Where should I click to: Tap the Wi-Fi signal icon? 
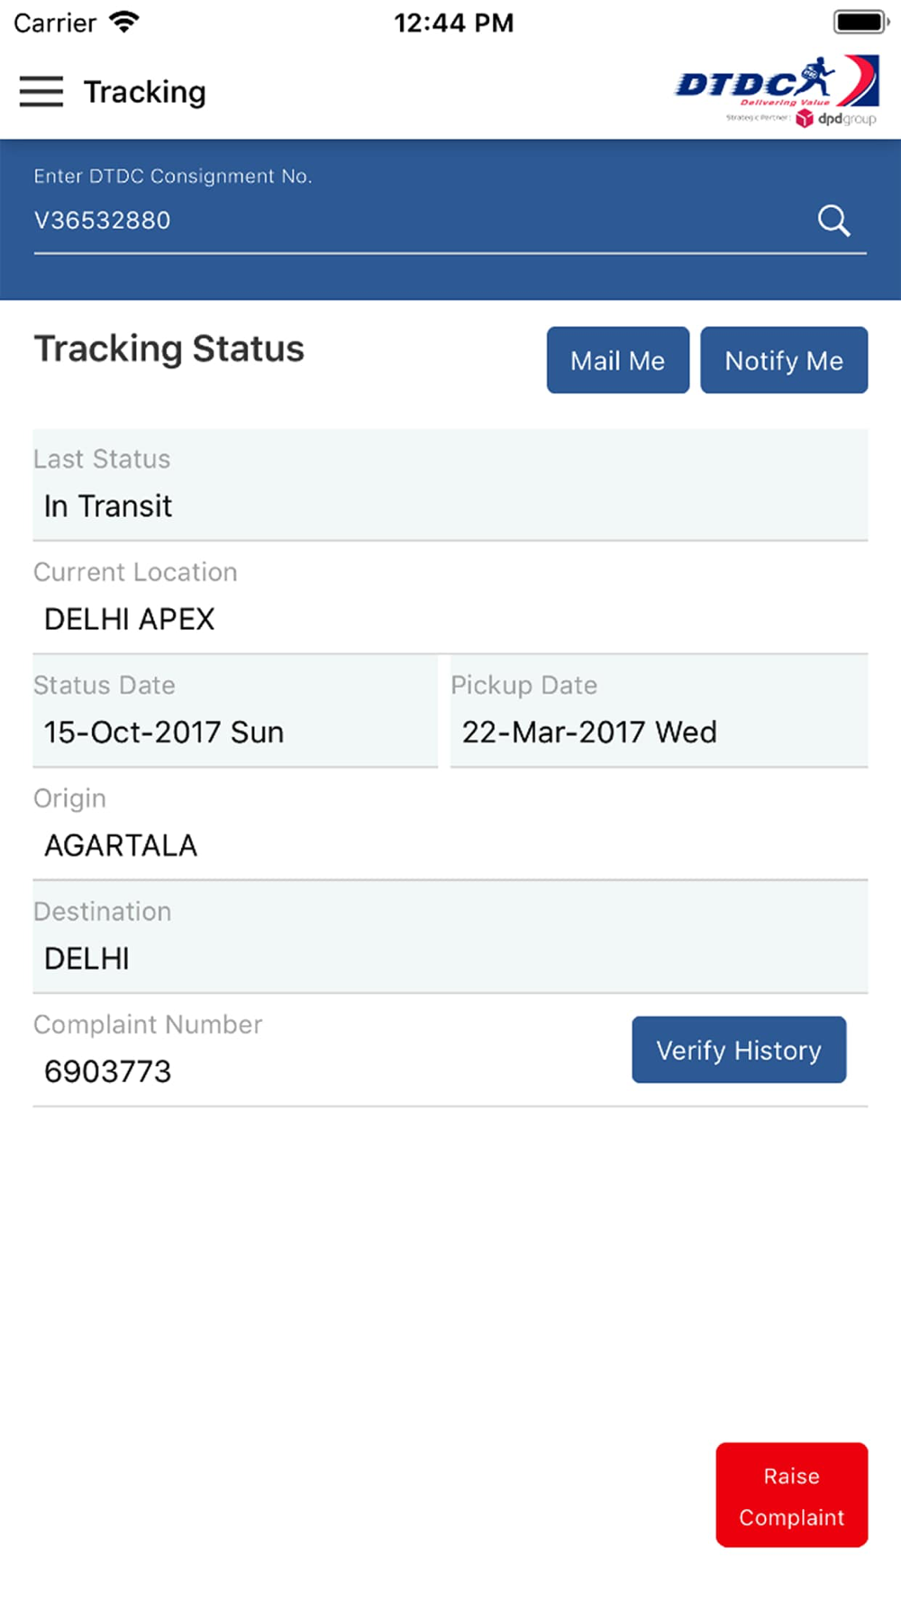point(123,22)
